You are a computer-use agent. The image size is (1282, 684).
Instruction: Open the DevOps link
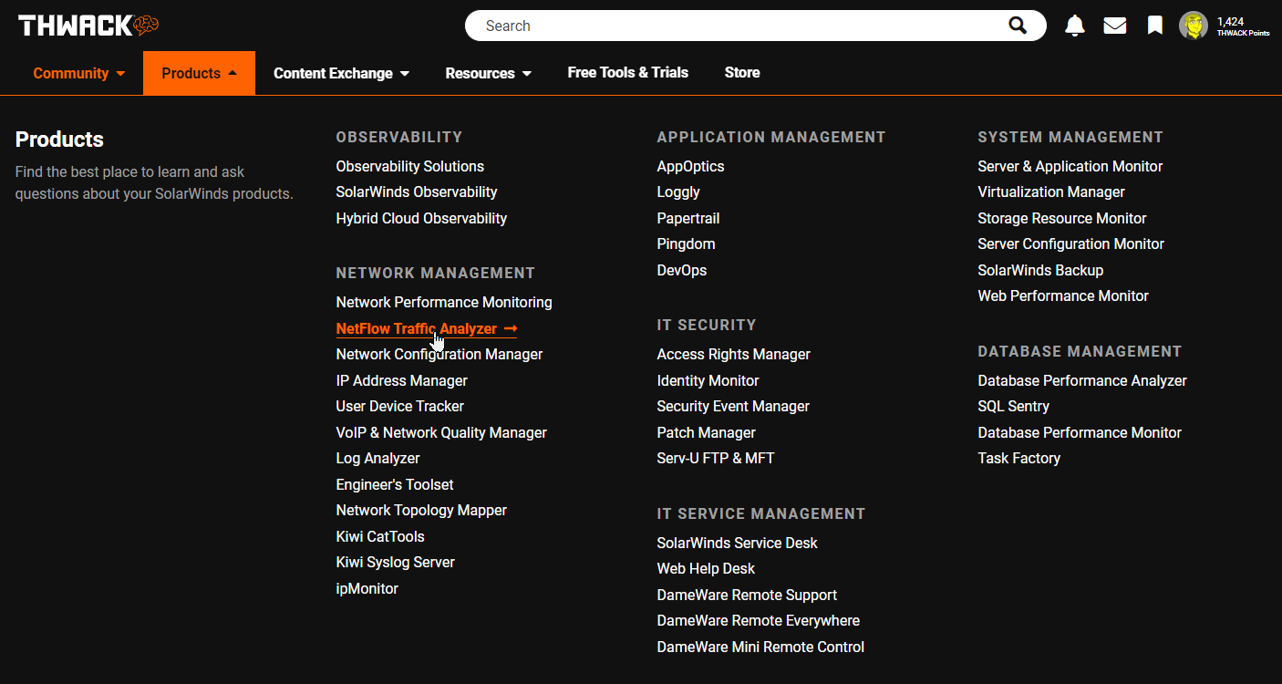point(682,270)
